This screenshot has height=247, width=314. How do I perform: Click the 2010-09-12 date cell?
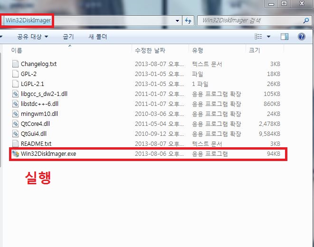(159, 133)
